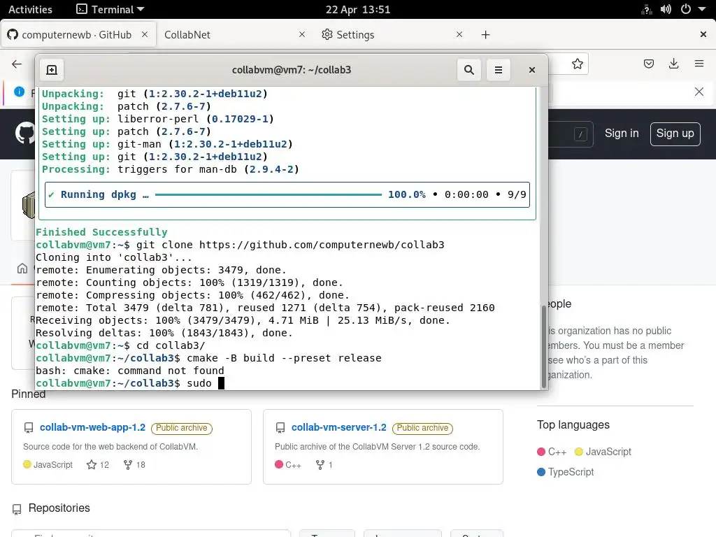This screenshot has width=716, height=537.
Task: Open the GitHub logo homepage link
Action: [x=24, y=134]
